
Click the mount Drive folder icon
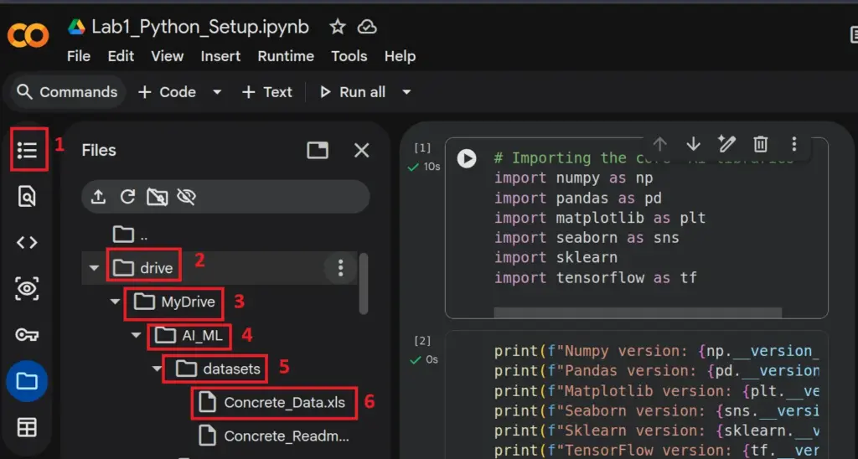pos(157,197)
